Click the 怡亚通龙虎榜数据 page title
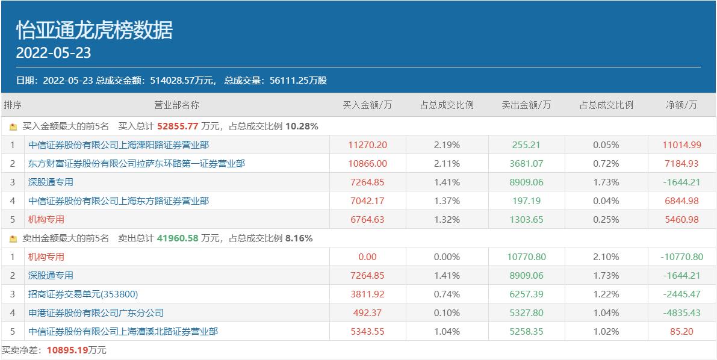 pos(95,31)
